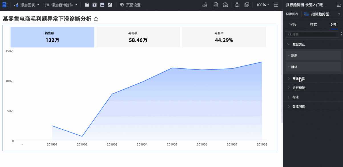Click the 50万 y-axis label
Screen dimensions: 343x167
[11, 111]
